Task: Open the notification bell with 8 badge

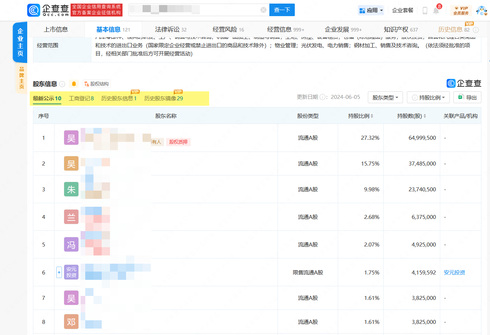Action: pyautogui.click(x=436, y=10)
